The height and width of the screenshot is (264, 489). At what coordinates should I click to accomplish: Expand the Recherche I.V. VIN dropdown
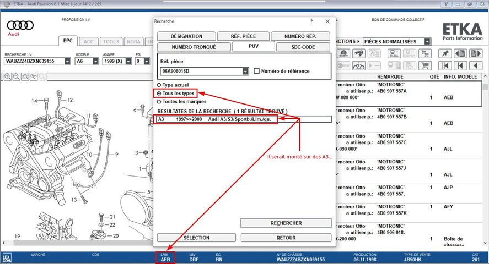click(68, 61)
